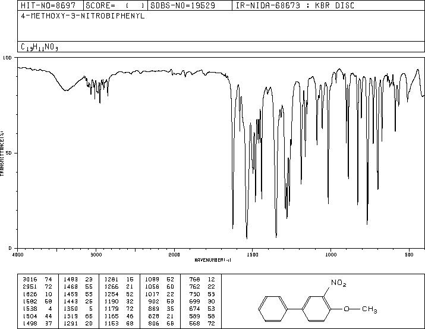Click the 762 peak table entry
This screenshot has width=425, height=329.
[x=202, y=287]
